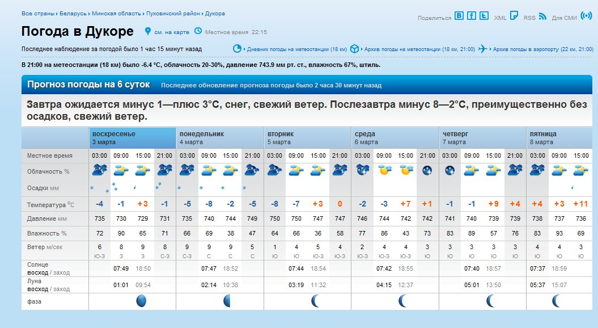This screenshot has height=328, width=598.
Task: Open Дневник погоды на метеостанции link
Action: (296, 49)
